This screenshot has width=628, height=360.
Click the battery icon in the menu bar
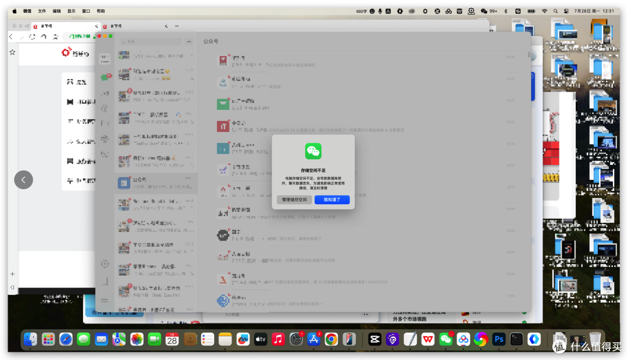tap(531, 11)
